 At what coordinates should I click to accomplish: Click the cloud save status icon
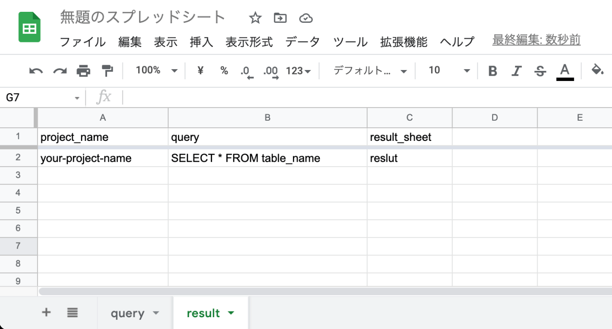pos(306,18)
